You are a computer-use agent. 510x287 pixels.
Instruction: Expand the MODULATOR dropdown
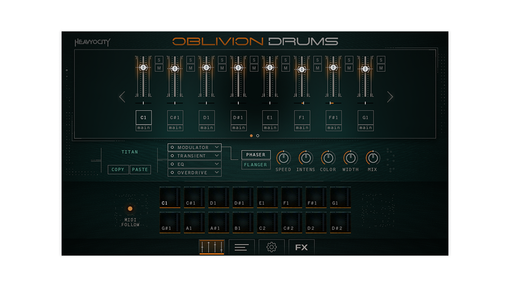217,148
